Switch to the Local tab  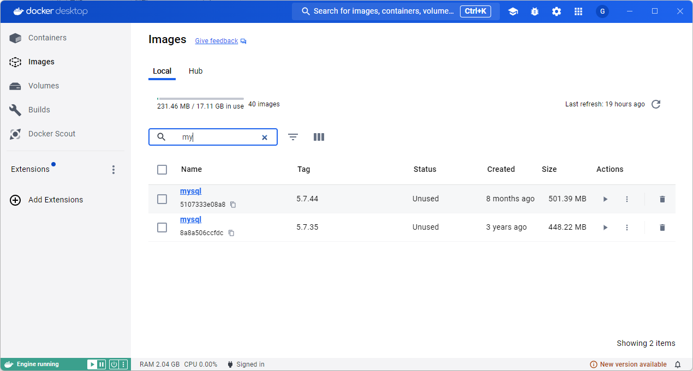pyautogui.click(x=162, y=71)
